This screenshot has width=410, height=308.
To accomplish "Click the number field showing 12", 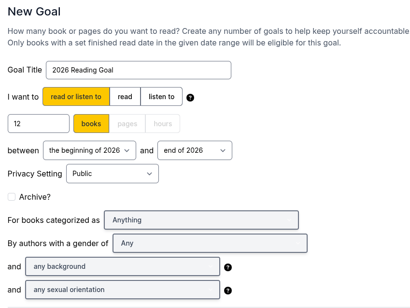I will point(39,124).
